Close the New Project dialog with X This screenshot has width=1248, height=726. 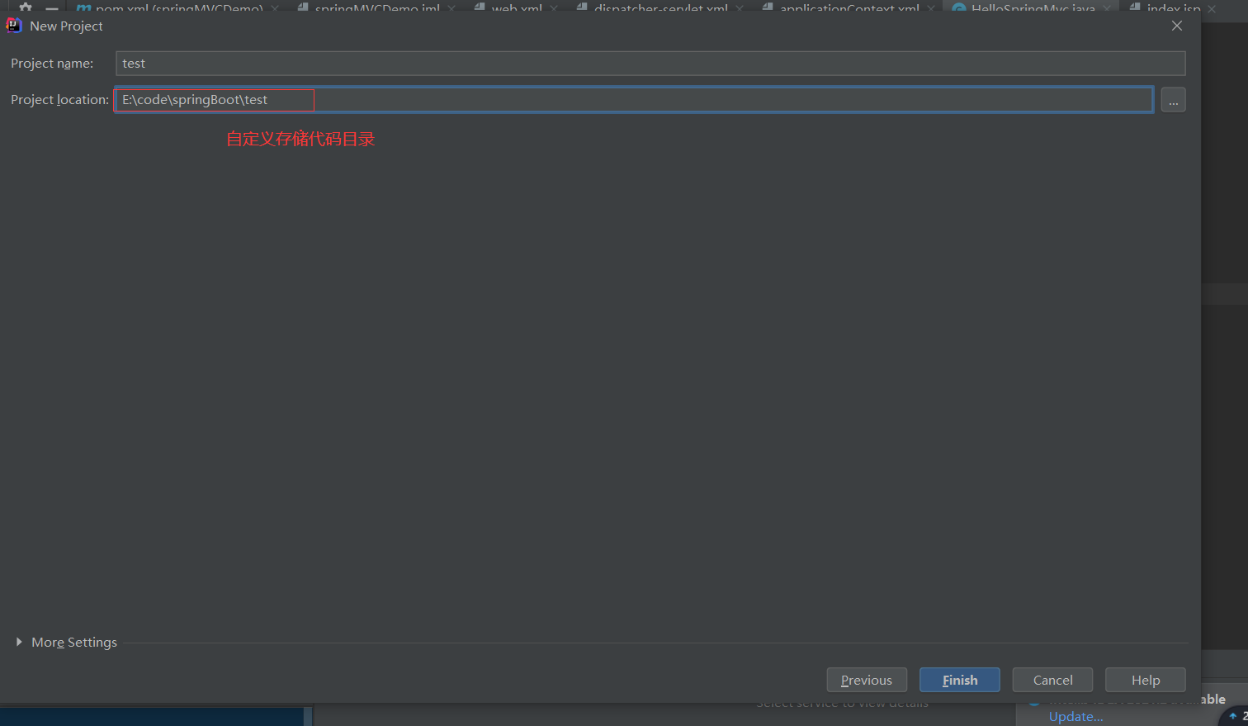click(x=1177, y=26)
